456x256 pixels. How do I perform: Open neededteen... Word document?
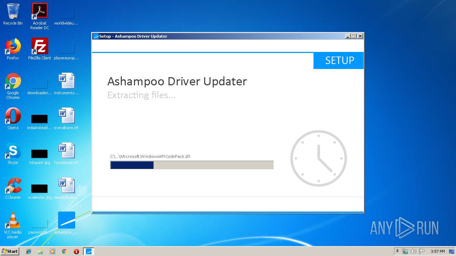(66, 188)
